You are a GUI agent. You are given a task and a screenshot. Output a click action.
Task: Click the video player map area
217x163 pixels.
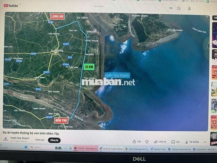(106, 71)
